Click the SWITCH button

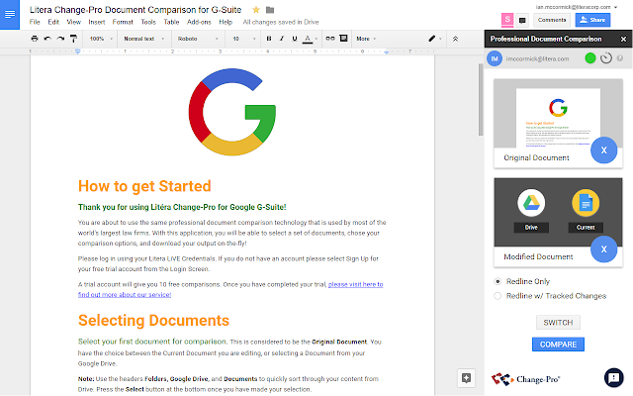pos(558,323)
